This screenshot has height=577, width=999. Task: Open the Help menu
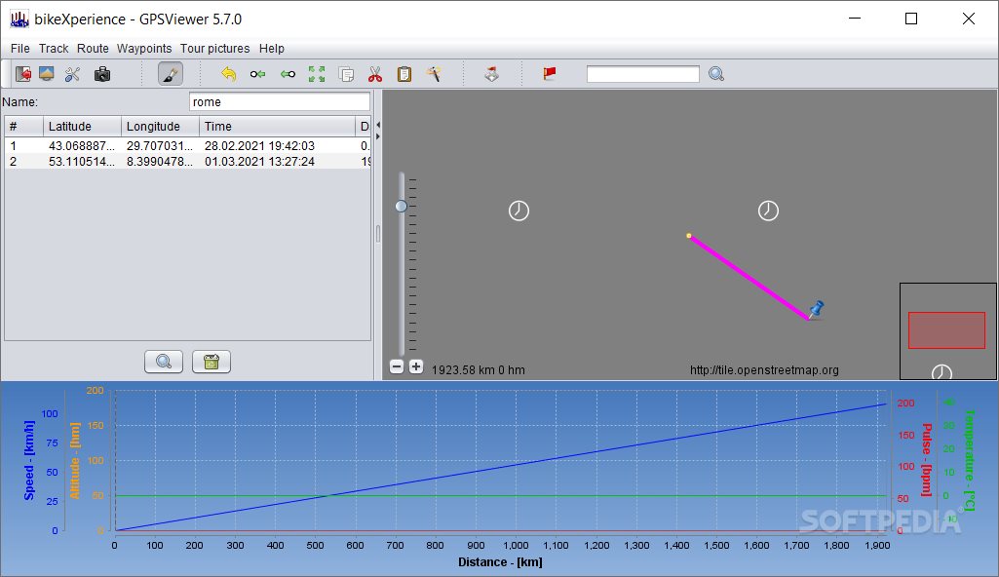(271, 49)
